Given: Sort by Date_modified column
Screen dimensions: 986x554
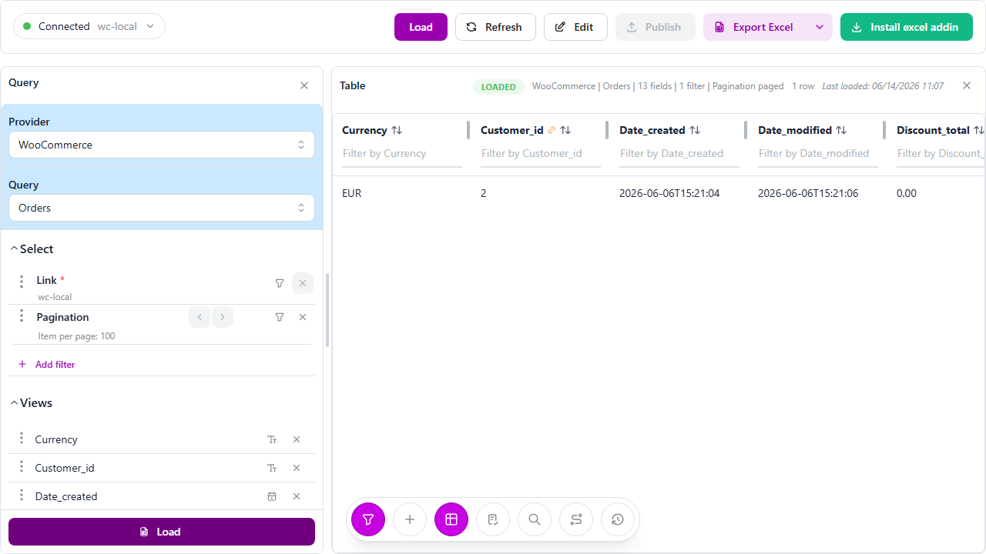Looking at the screenshot, I should pos(841,130).
